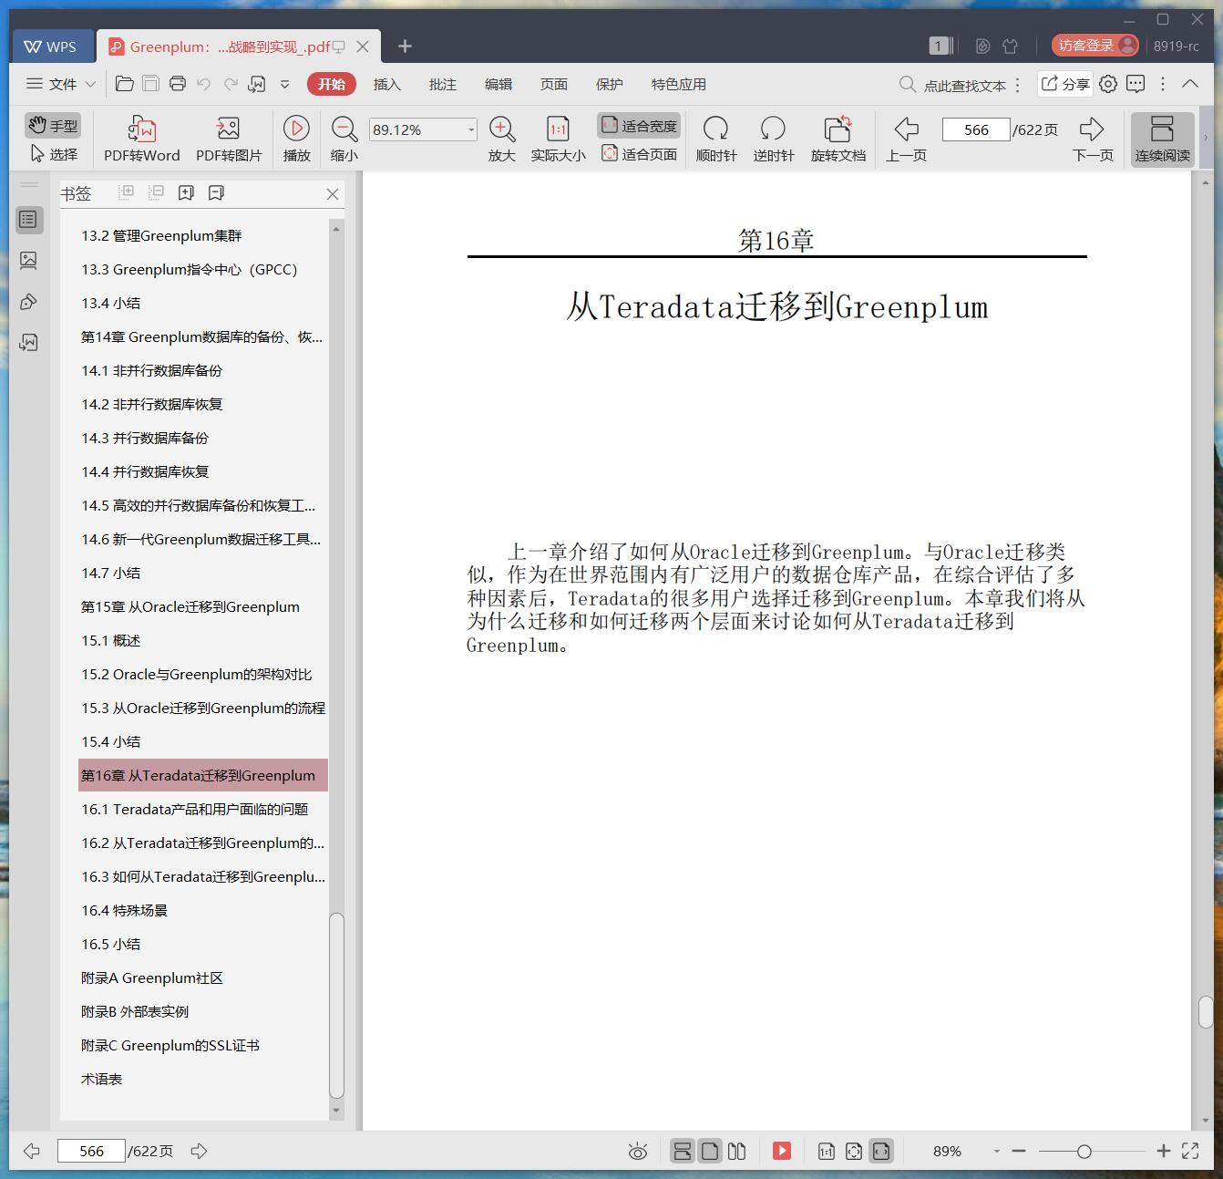Viewport: 1223px width, 1179px height.
Task: Click the undo arrow icon
Action: click(x=204, y=84)
